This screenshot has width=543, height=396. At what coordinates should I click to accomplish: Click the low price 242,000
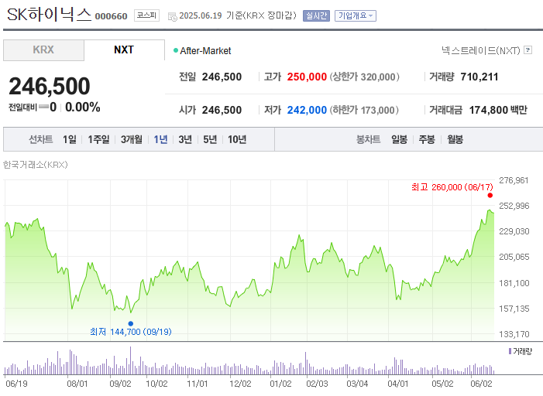[x=307, y=110]
